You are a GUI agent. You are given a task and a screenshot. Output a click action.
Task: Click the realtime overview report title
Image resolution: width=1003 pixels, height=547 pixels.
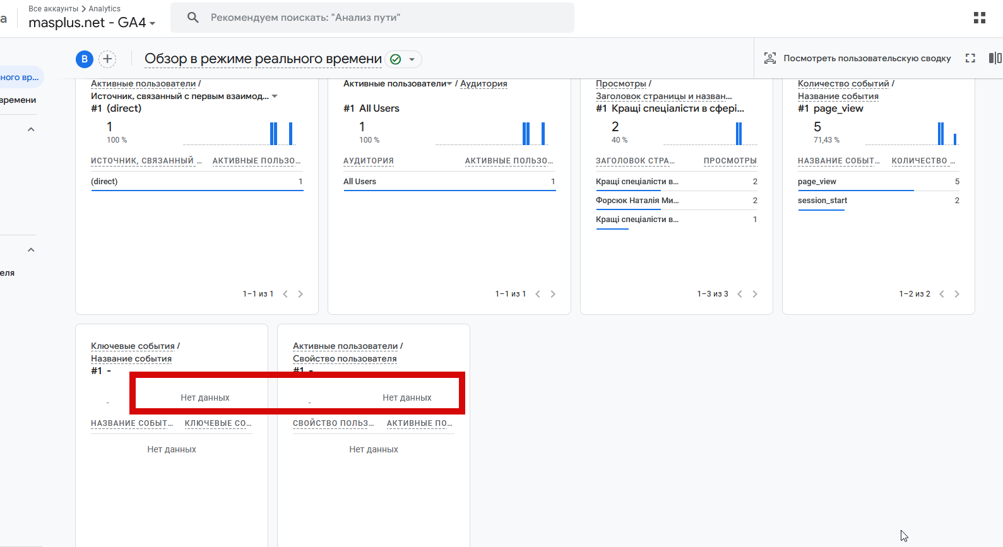click(263, 59)
